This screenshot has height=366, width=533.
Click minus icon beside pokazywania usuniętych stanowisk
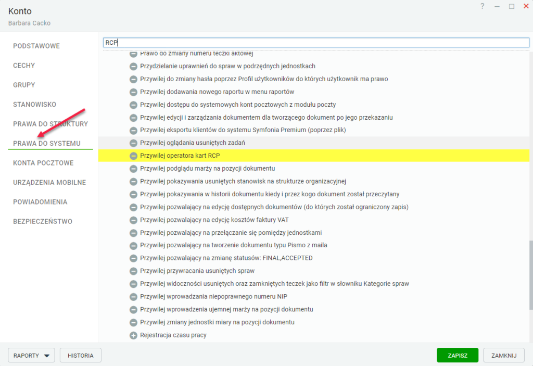[133, 182]
